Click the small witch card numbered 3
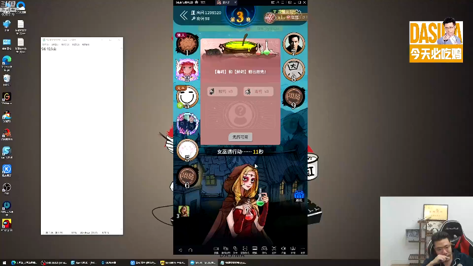 coord(183,212)
